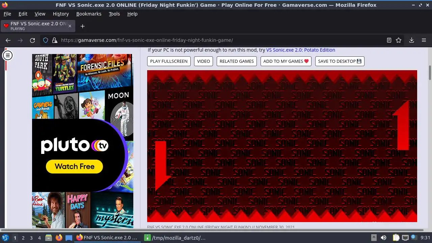
Task: Click the 9:31 clock in taskbar
Action: (x=425, y=238)
